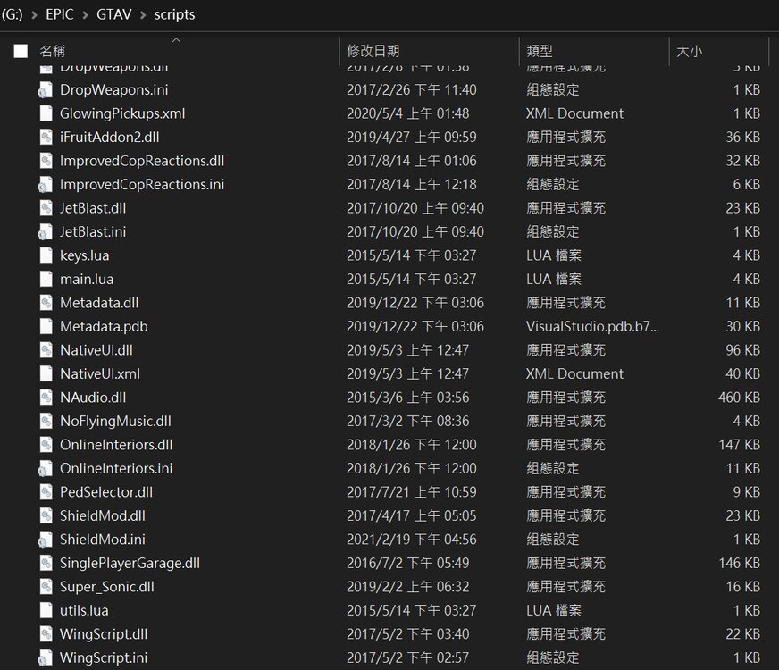Viewport: 779px width, 670px height.
Task: Click the Metadata.pdb file icon
Action: pyautogui.click(x=46, y=326)
